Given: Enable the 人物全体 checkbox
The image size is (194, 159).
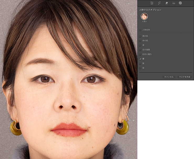Looking at the screenshot, I should coord(140,30).
